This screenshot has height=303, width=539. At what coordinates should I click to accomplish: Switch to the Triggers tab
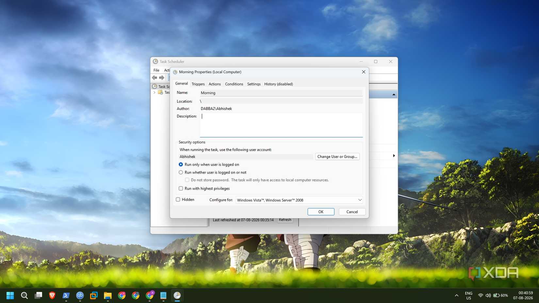click(x=198, y=84)
